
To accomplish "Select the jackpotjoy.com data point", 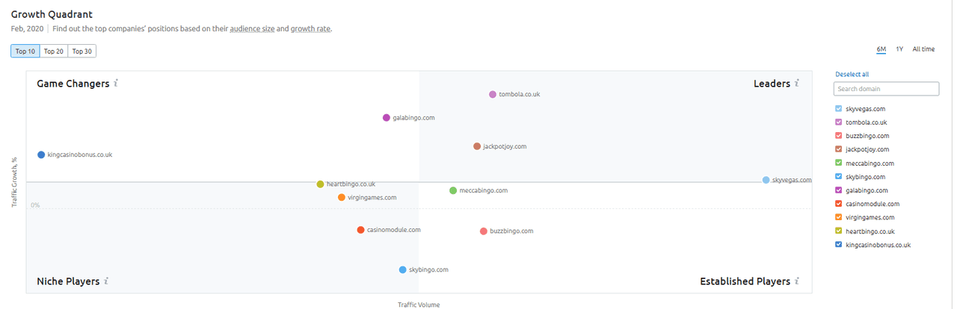I will click(x=477, y=146).
